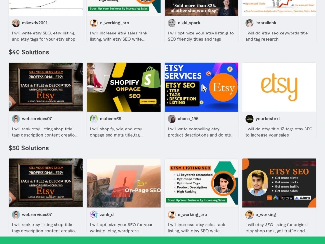Click e_working's profile avatar
Screen dimensions: 325x244
(x=249, y=215)
